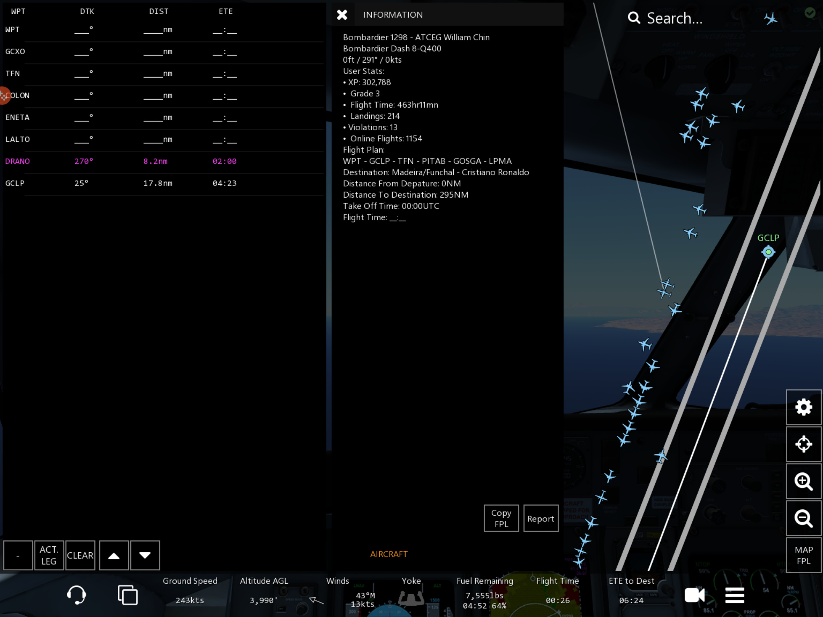Image resolution: width=823 pixels, height=617 pixels.
Task: Open the hamburger main menu
Action: pos(735,595)
